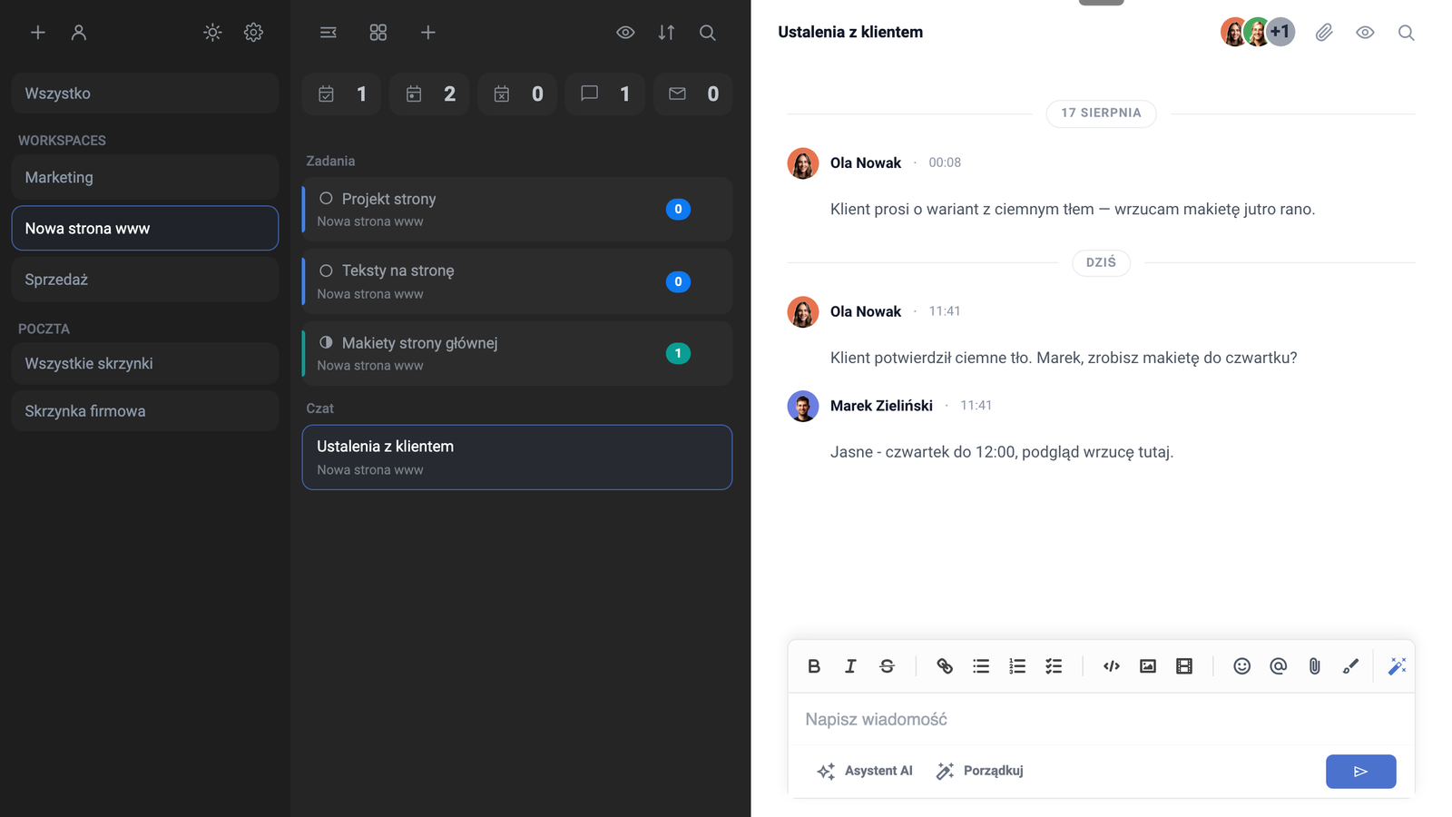The width and height of the screenshot is (1452, 817).
Task: Mark Teksty na stronę task status circle
Action: click(326, 271)
